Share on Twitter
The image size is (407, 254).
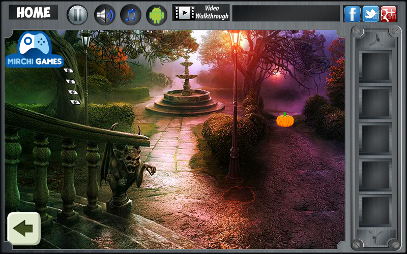click(x=370, y=14)
